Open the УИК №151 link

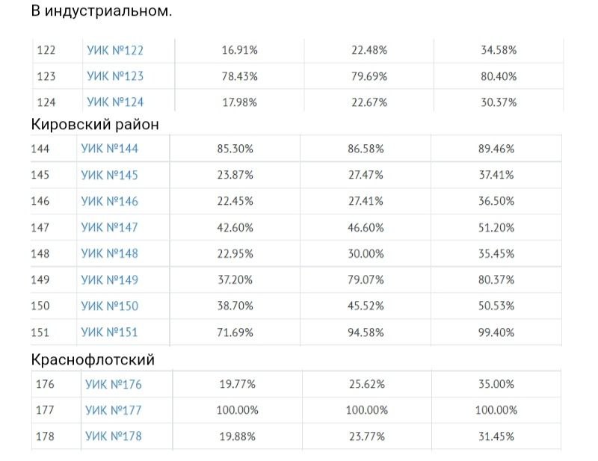point(109,332)
